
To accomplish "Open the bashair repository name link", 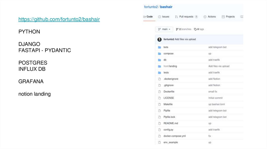I will [166, 7].
